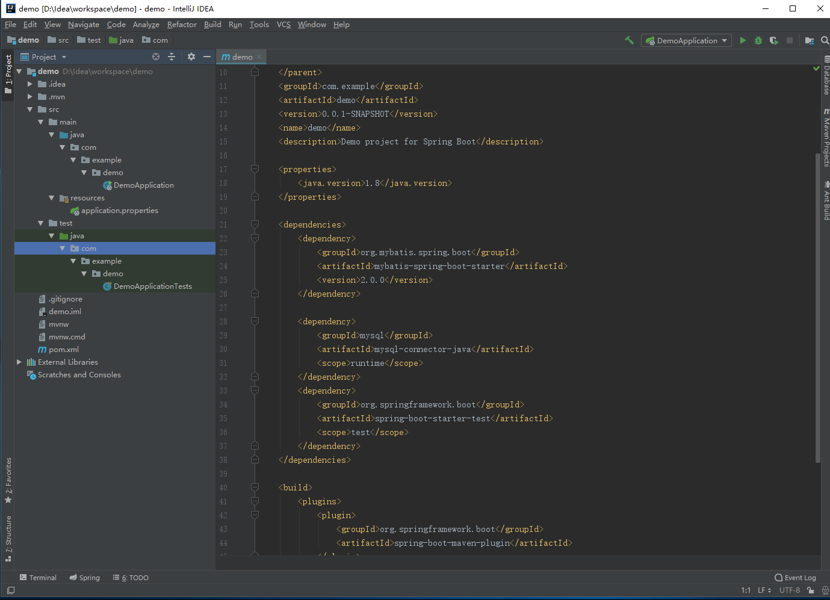Open the Build menu
830x600 pixels.
(x=212, y=25)
